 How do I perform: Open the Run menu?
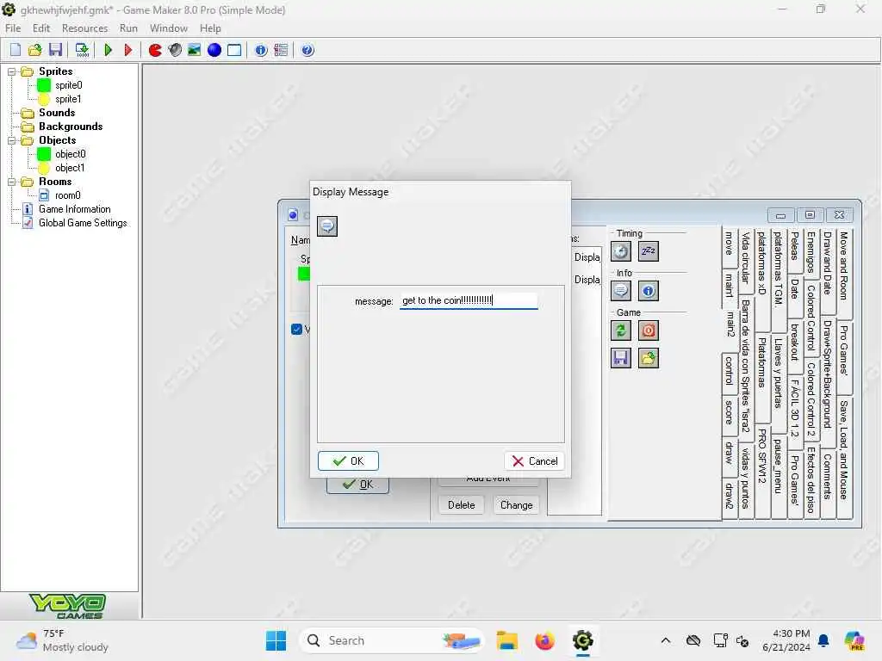pyautogui.click(x=128, y=28)
